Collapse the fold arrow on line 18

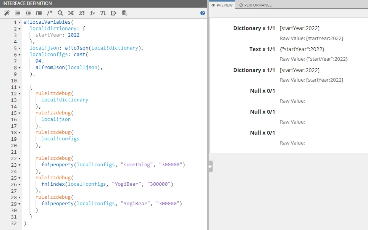19,133
